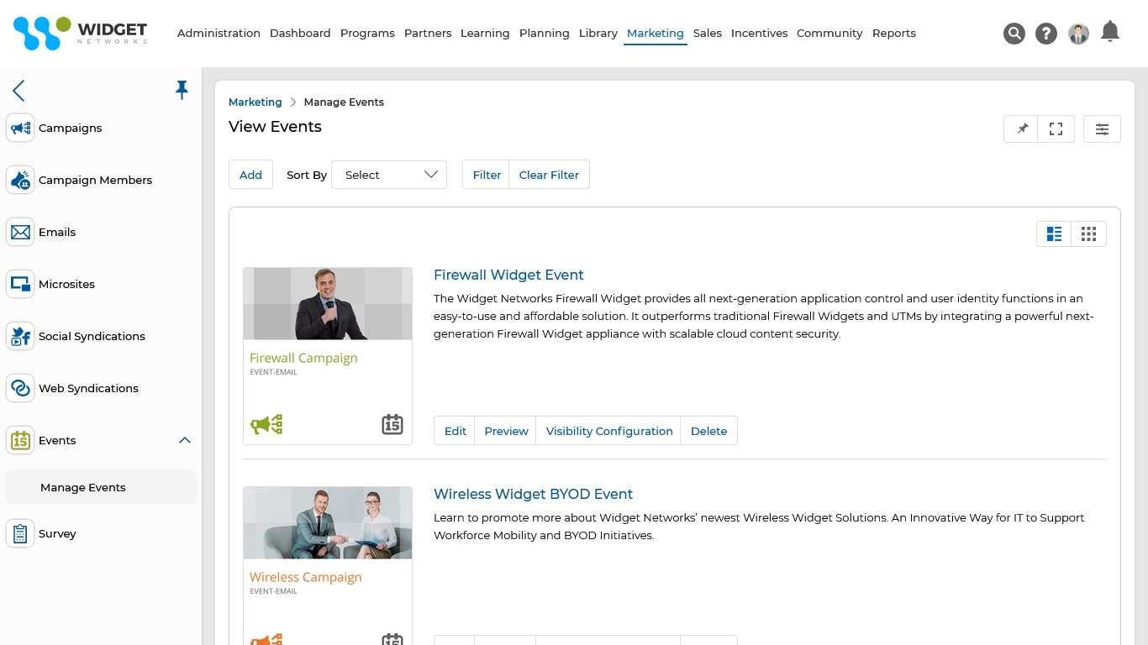Click the search magnifier icon

tap(1014, 34)
